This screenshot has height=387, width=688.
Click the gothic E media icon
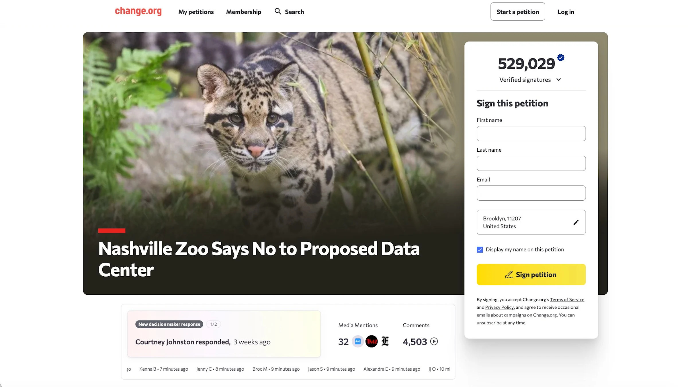point(385,341)
